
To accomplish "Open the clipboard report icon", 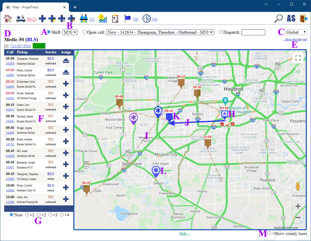I will pyautogui.click(x=115, y=18).
